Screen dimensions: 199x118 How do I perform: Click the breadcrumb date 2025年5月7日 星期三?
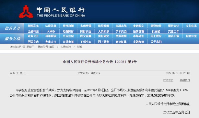pos(22,47)
